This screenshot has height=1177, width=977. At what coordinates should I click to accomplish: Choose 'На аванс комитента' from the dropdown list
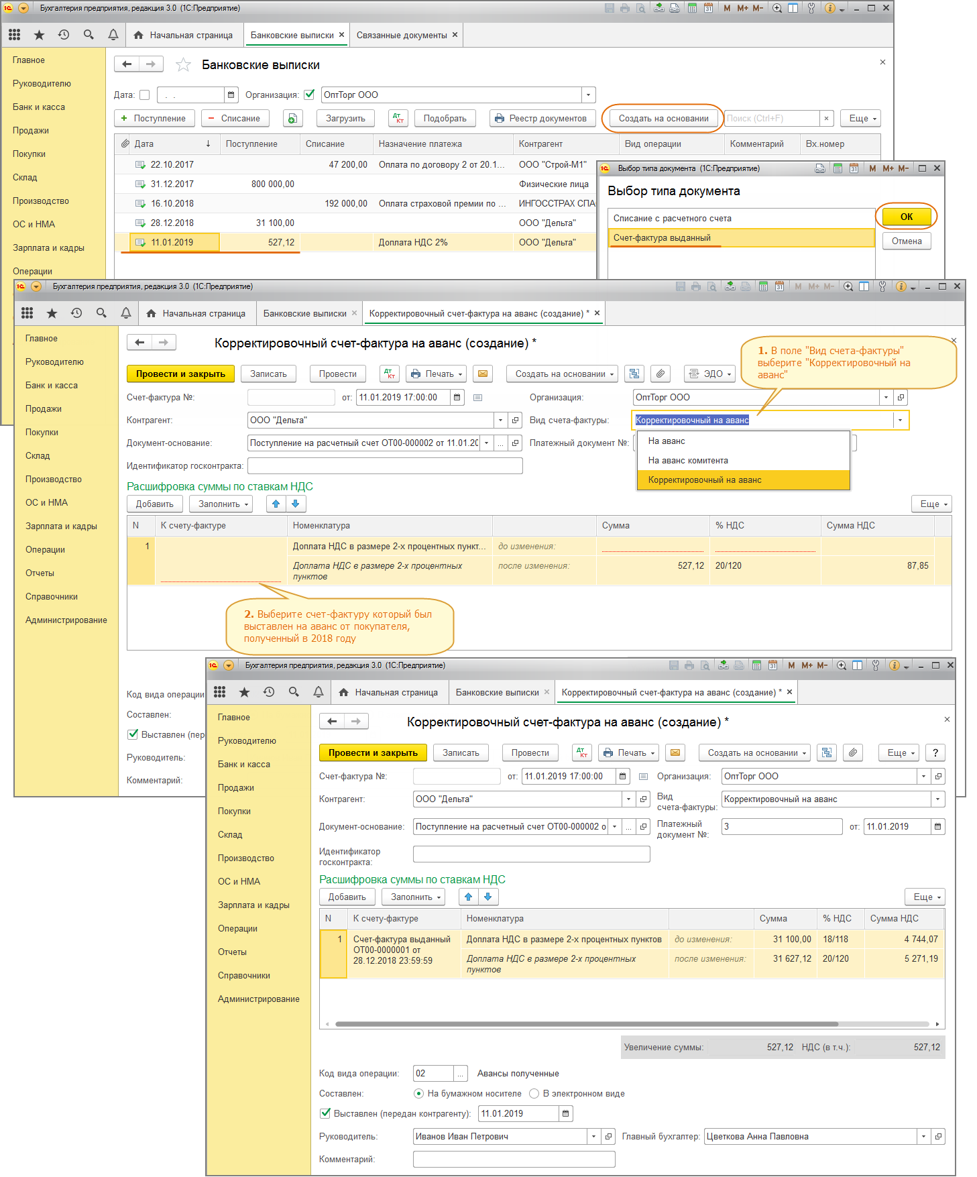click(688, 461)
